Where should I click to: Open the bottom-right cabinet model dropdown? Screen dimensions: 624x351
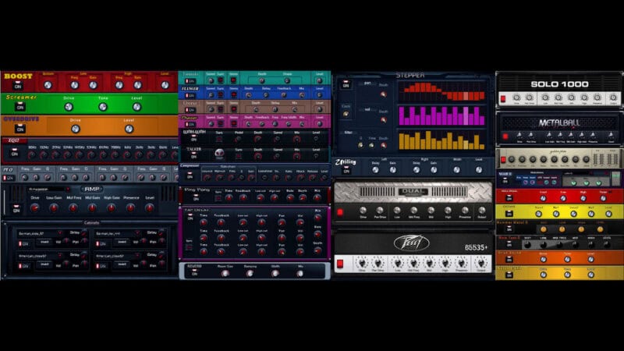point(119,256)
